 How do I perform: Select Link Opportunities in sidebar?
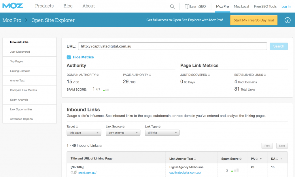[x=30, y=109]
